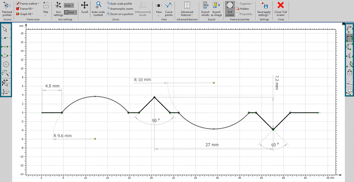The image size is (354, 182).
Task: Select the point-to-line distance dimension tool
Action: pos(349,64)
